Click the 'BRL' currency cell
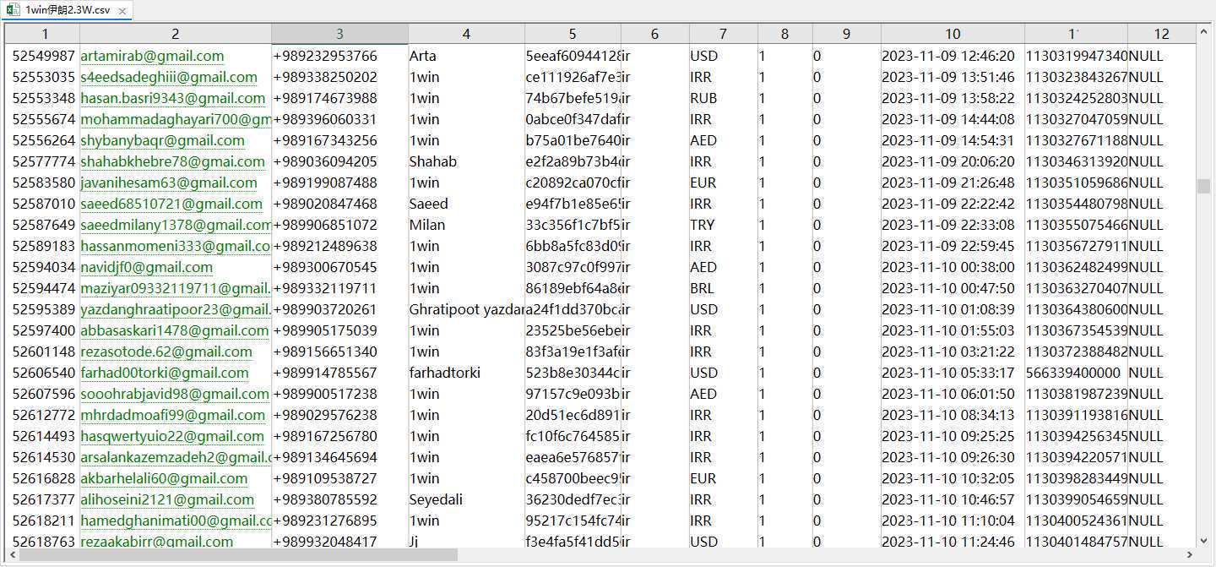The width and height of the screenshot is (1216, 567). [723, 288]
